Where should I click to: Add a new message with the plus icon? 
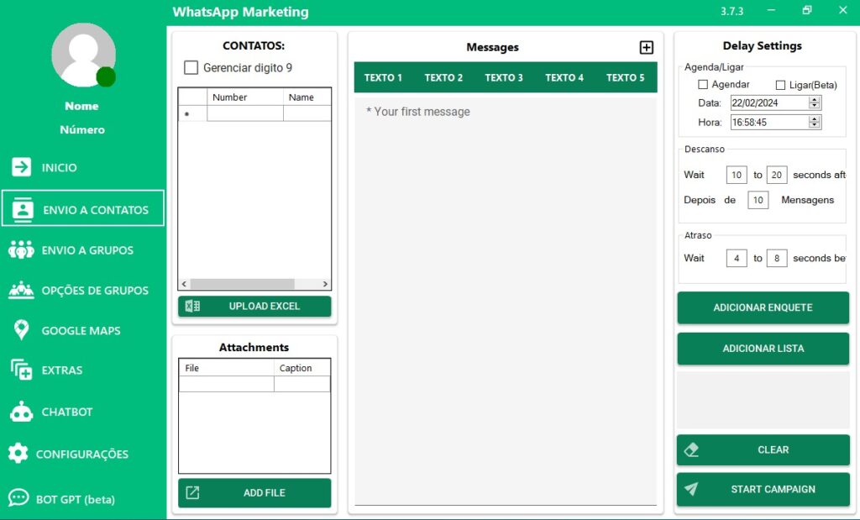[647, 48]
